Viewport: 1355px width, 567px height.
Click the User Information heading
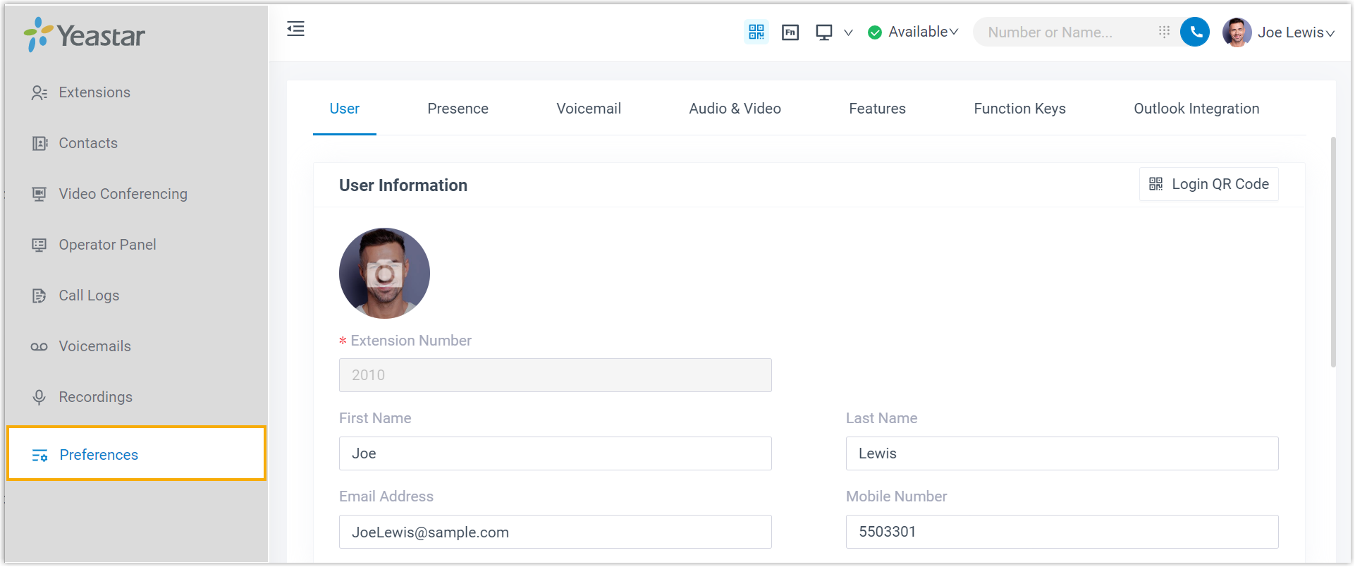tap(403, 185)
